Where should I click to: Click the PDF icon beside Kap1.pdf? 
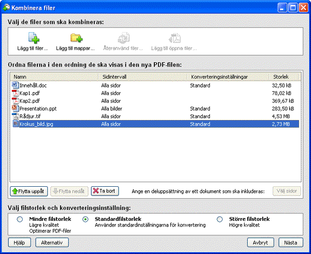(x=15, y=93)
